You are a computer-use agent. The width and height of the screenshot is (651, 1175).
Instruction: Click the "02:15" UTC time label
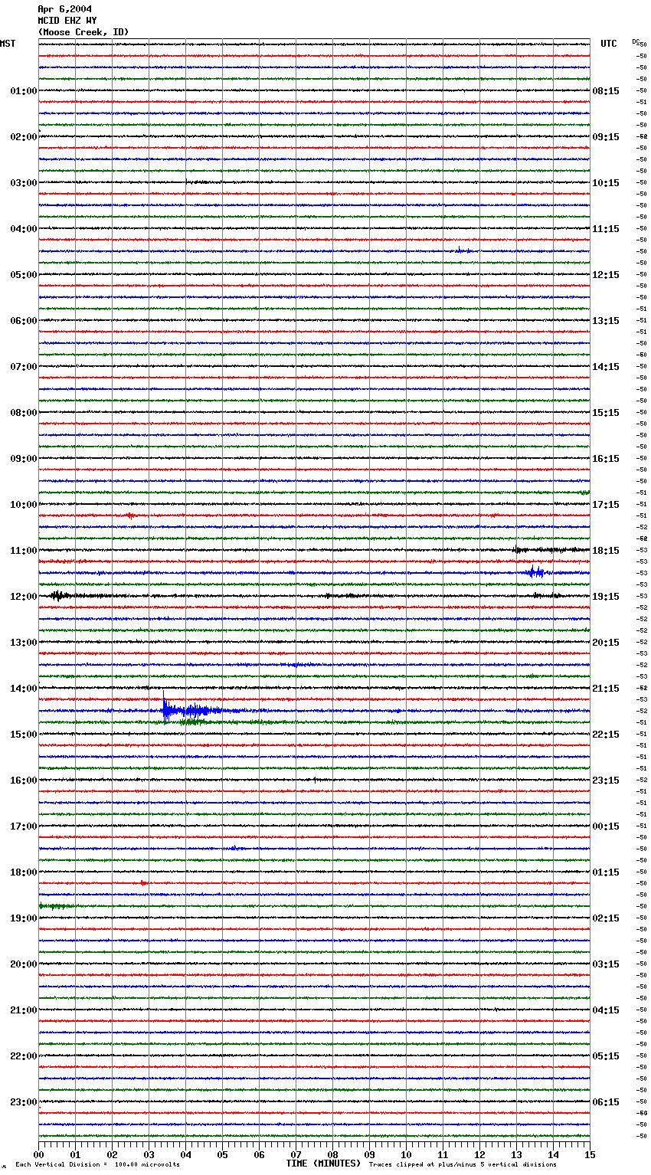606,918
